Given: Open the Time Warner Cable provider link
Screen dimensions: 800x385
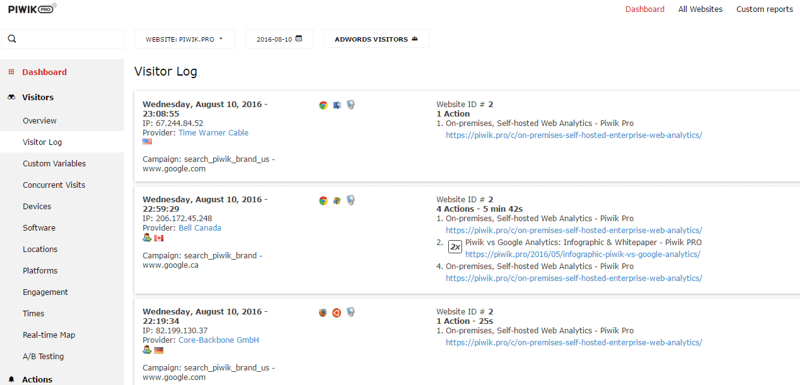Looking at the screenshot, I should click(x=213, y=132).
